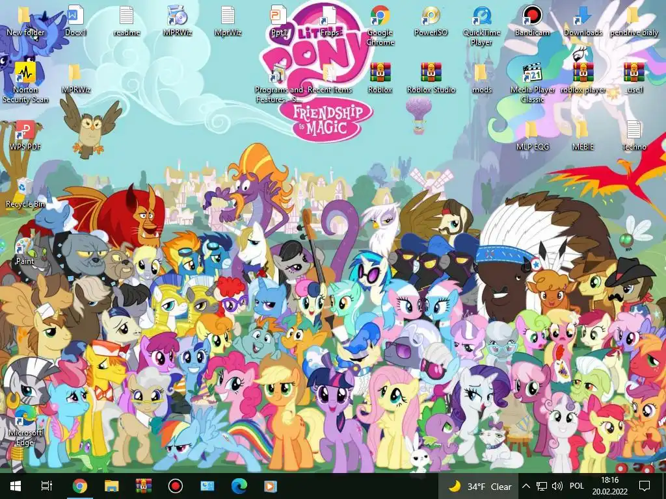Open the Programs and Features shortcut

(278, 83)
